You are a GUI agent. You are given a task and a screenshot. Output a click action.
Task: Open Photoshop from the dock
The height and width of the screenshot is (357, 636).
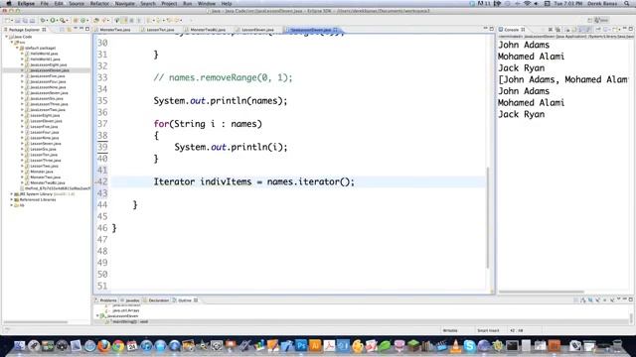[301, 345]
